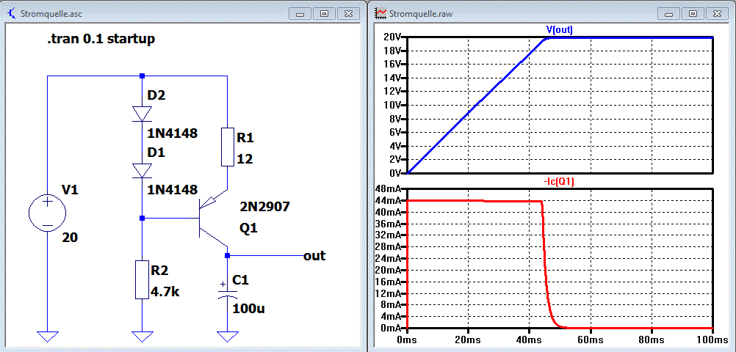Click the .tran 0.1 startup directive

[101, 40]
